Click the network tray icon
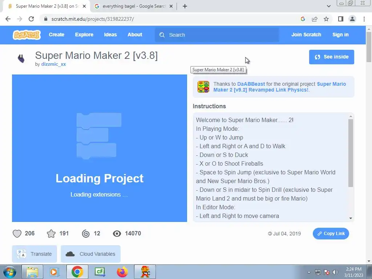This screenshot has height=279, width=372. (318, 272)
